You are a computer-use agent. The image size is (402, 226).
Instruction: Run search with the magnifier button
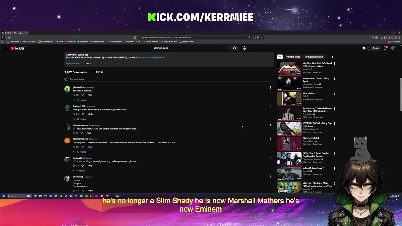(235, 48)
